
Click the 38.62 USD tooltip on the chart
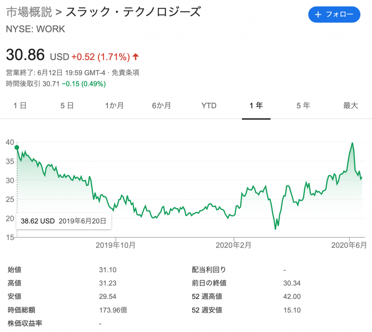[x=64, y=221]
